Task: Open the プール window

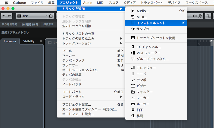Action: [91, 51]
